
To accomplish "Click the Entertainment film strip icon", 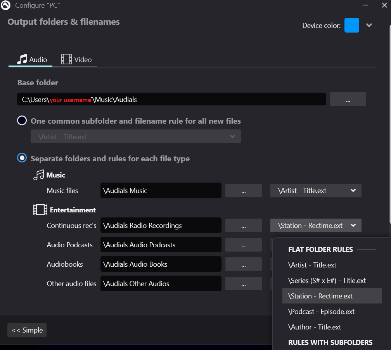I will pos(40,210).
